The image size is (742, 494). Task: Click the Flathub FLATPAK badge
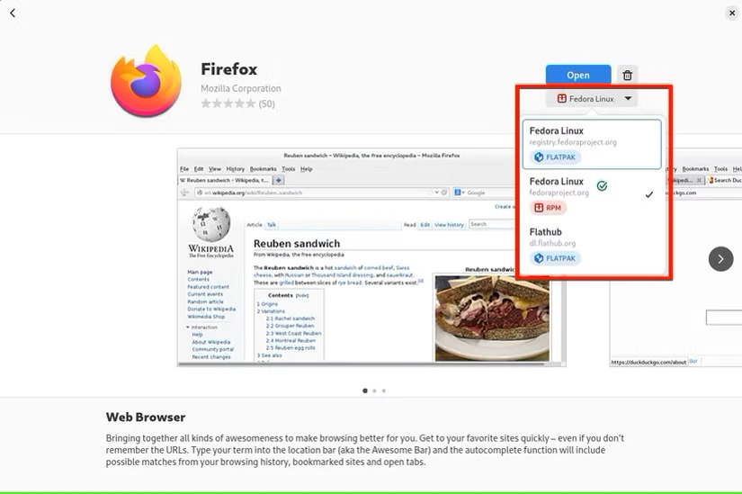555,258
